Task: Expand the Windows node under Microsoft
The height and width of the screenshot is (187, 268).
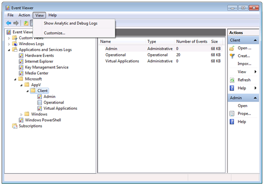Action: pyautogui.click(x=22, y=115)
